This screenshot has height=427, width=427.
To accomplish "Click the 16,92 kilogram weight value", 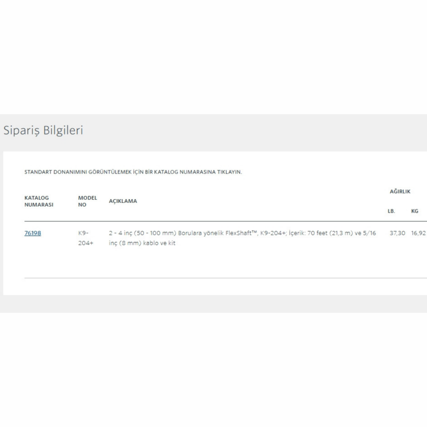I will pos(418,233).
